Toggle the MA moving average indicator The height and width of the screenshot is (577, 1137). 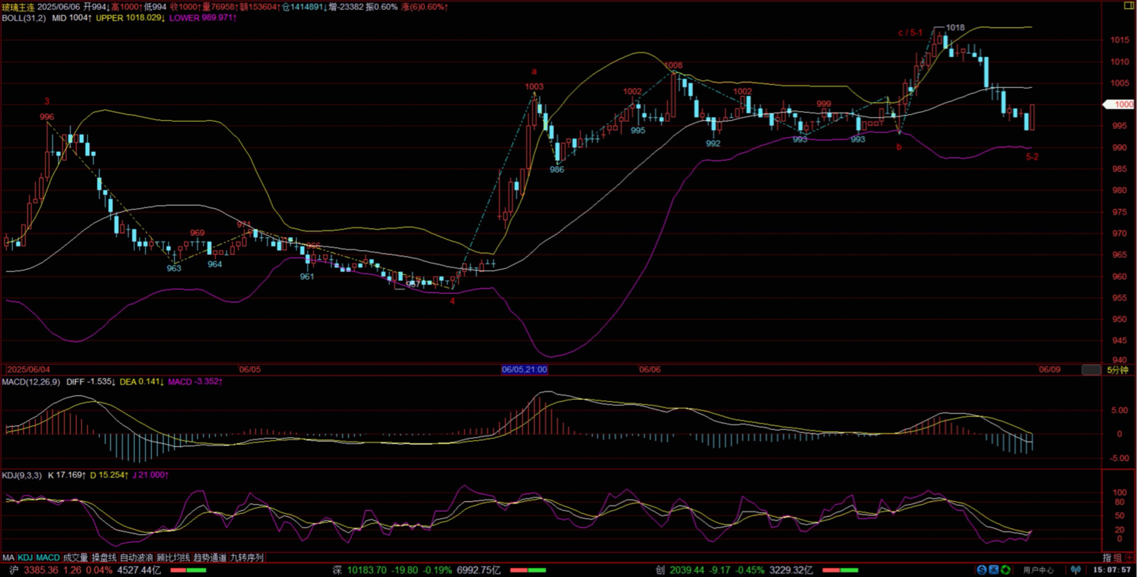click(8, 557)
